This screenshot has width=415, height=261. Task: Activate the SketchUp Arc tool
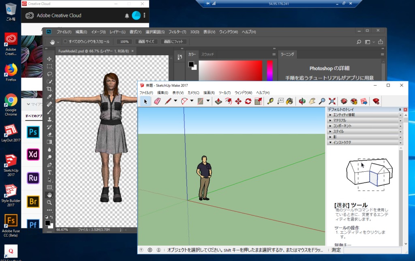pyautogui.click(x=184, y=101)
